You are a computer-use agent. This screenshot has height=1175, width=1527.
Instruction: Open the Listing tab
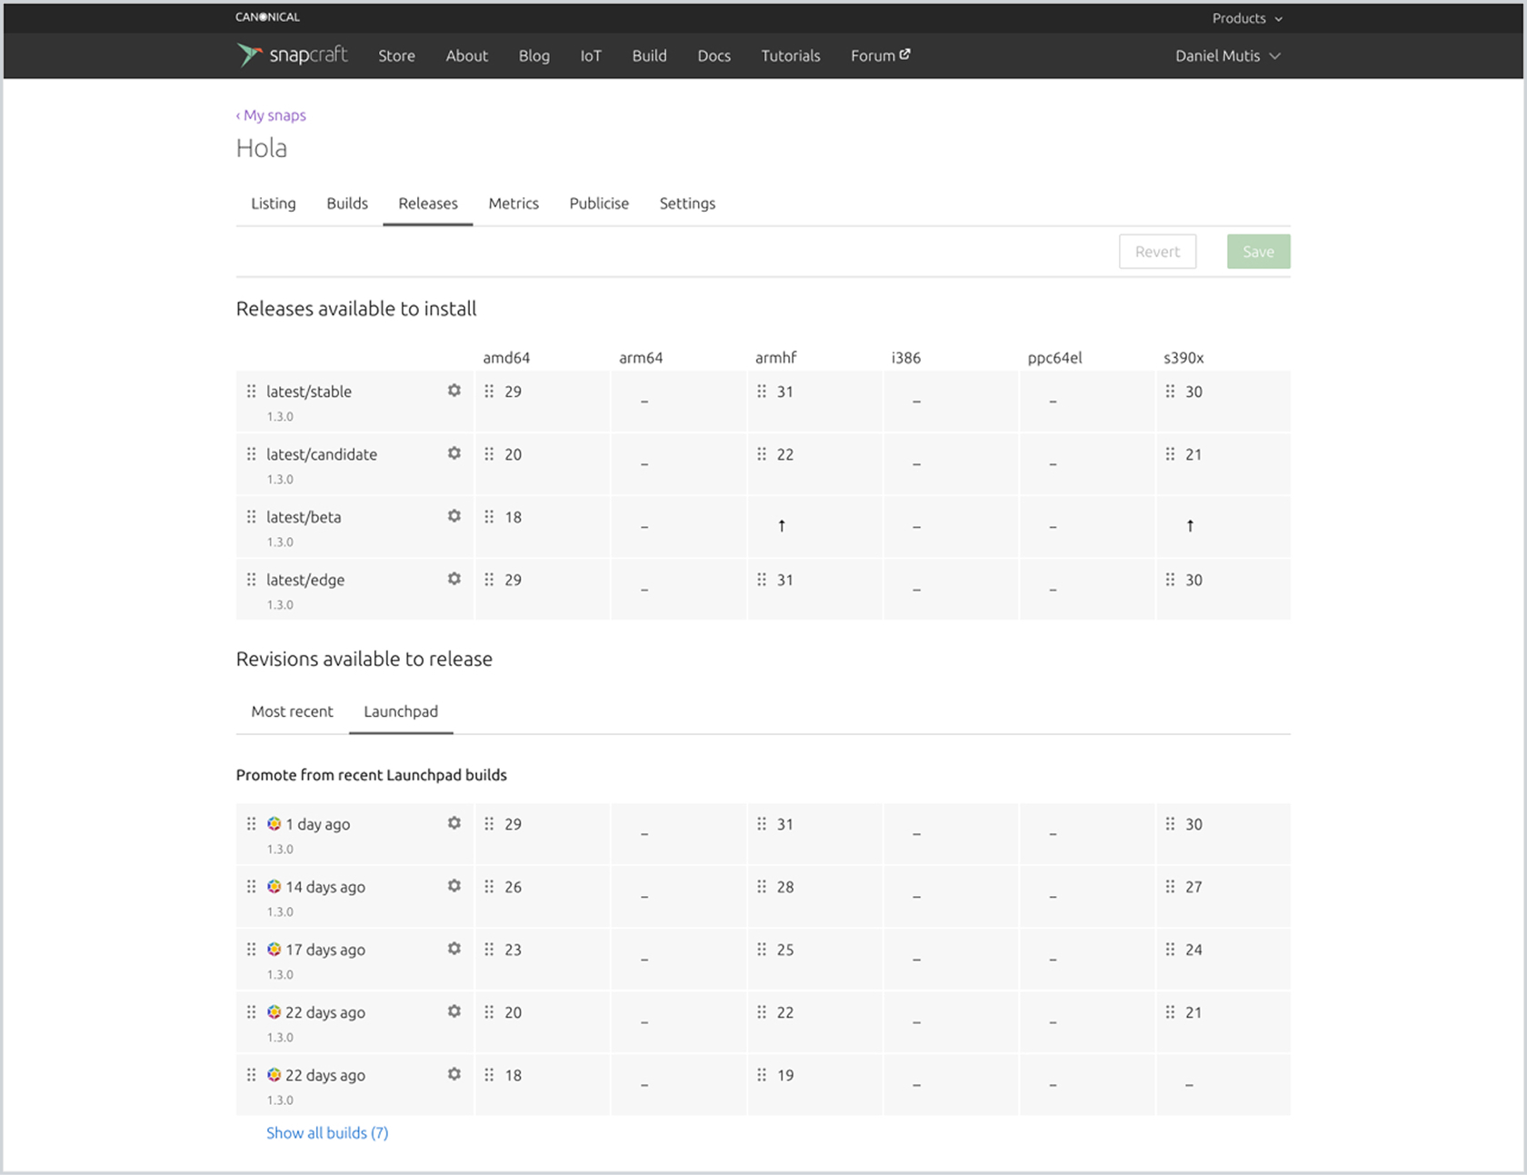tap(274, 204)
